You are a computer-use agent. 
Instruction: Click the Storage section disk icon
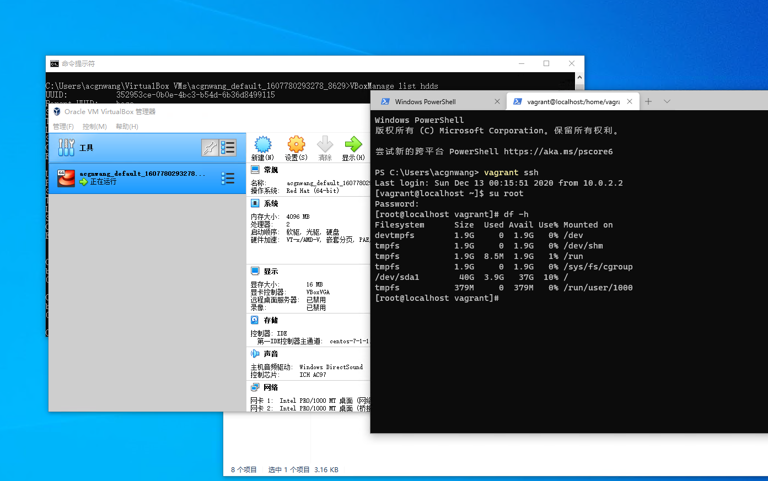pos(255,320)
